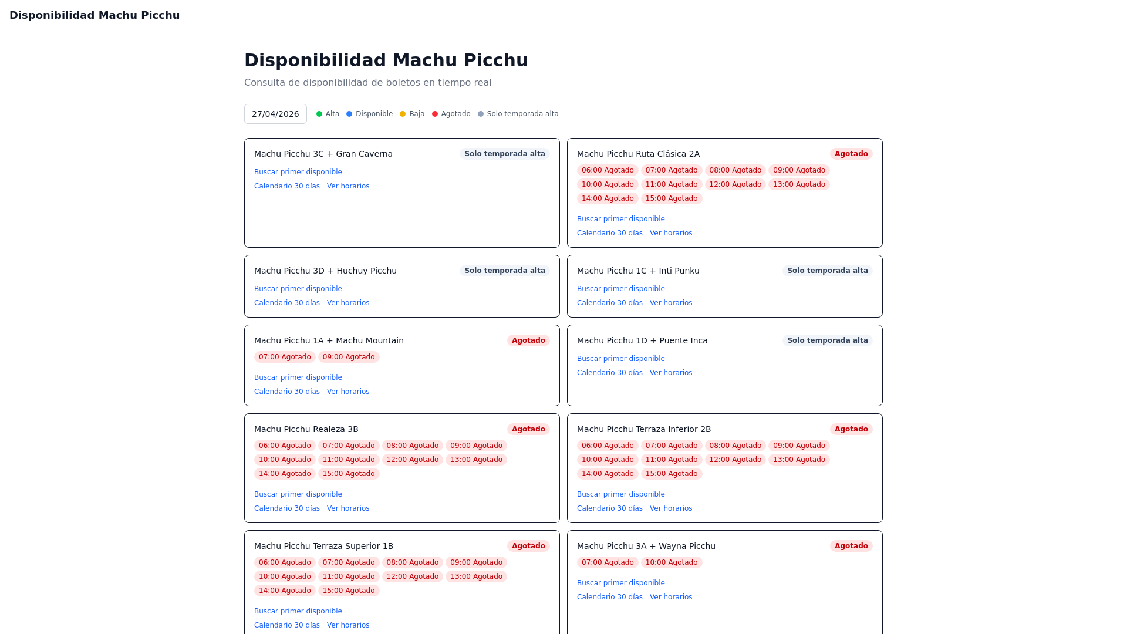Select 06:00 Agotado slot in Terraza Superior 1B
Image resolution: width=1127 pixels, height=634 pixels.
pyautogui.click(x=285, y=562)
